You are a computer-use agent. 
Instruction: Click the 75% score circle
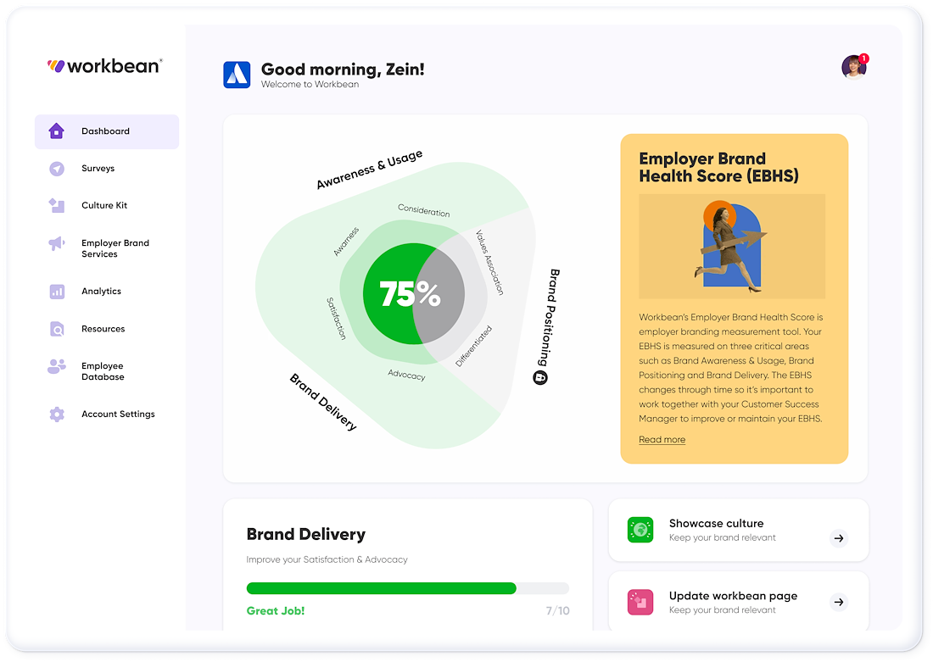414,294
